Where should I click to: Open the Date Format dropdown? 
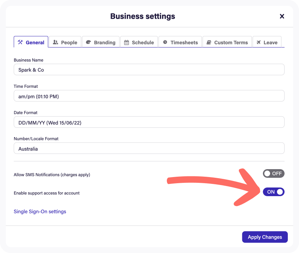[149, 122]
